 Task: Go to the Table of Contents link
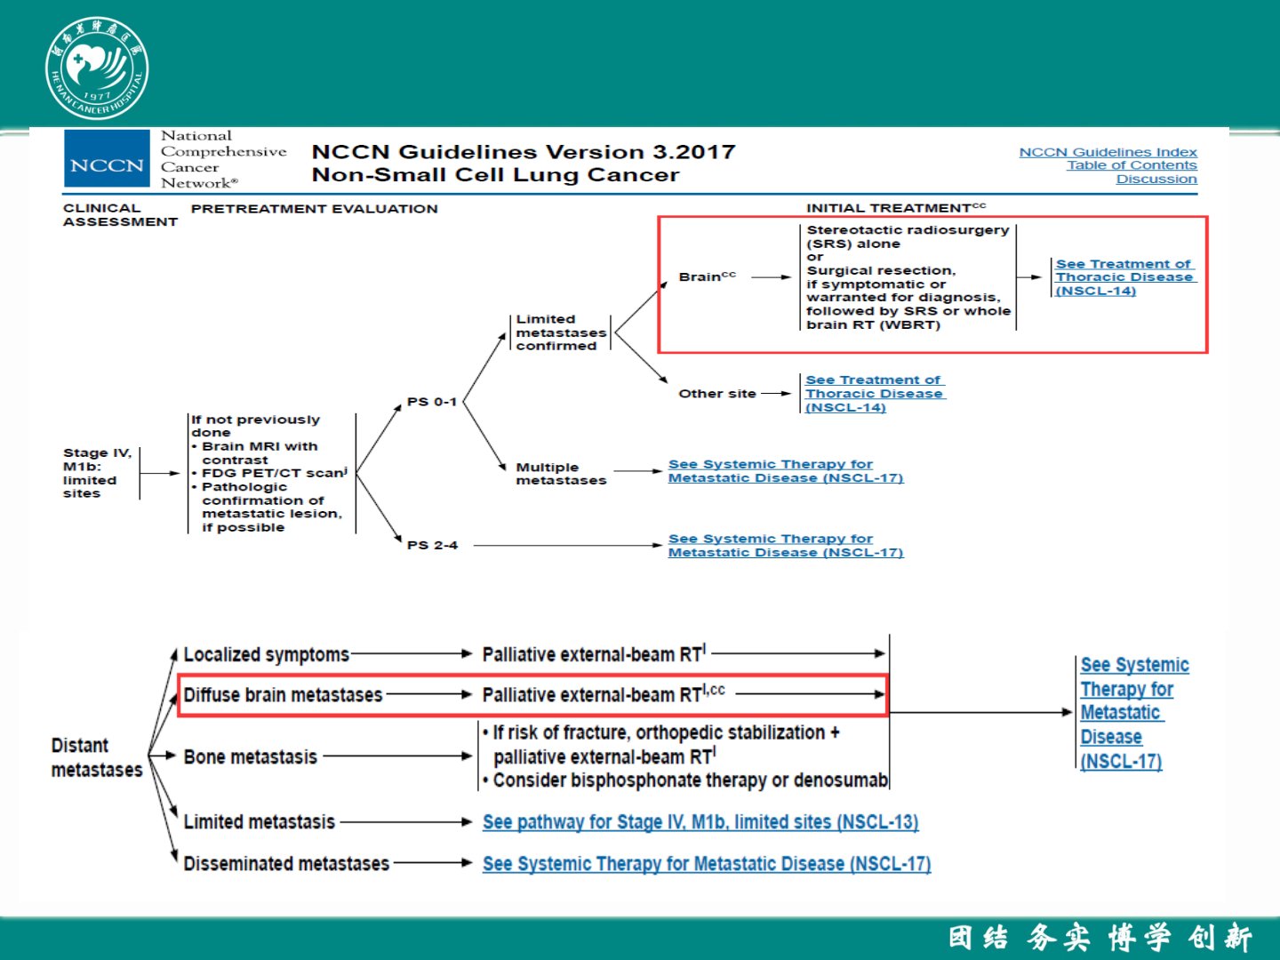pos(1132,165)
